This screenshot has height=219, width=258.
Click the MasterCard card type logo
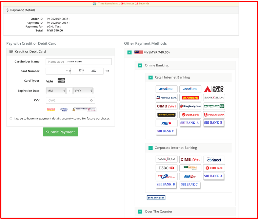(61, 80)
